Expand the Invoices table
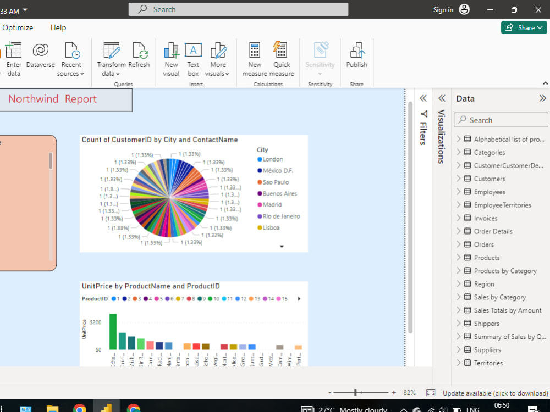Screen dimensions: 550x412 (x=459, y=218)
